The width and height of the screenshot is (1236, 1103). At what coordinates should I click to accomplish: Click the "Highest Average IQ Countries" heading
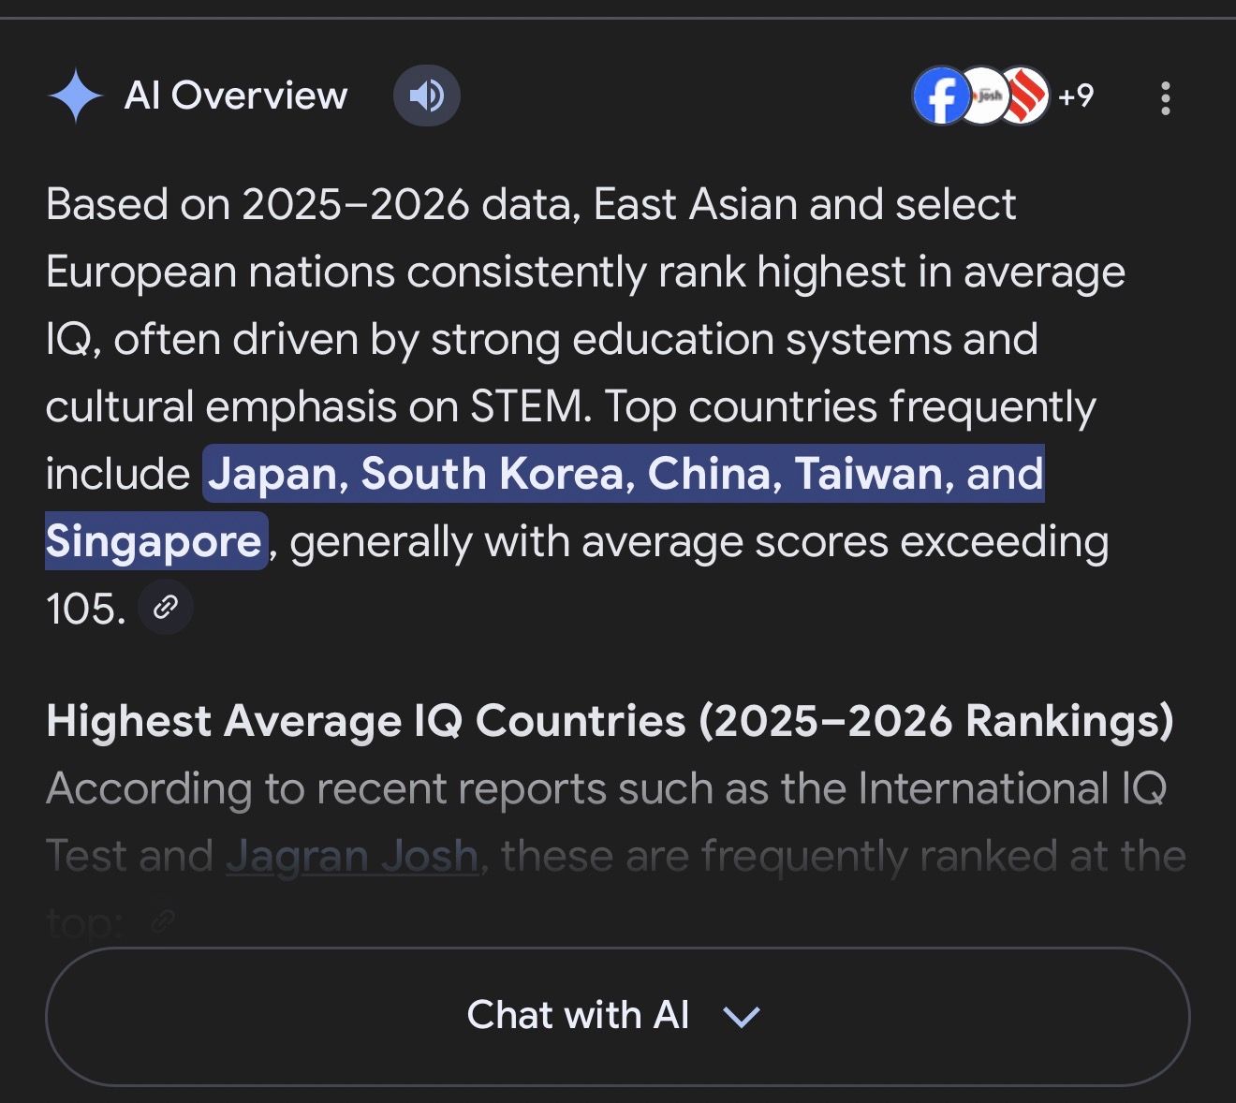pyautogui.click(x=609, y=721)
